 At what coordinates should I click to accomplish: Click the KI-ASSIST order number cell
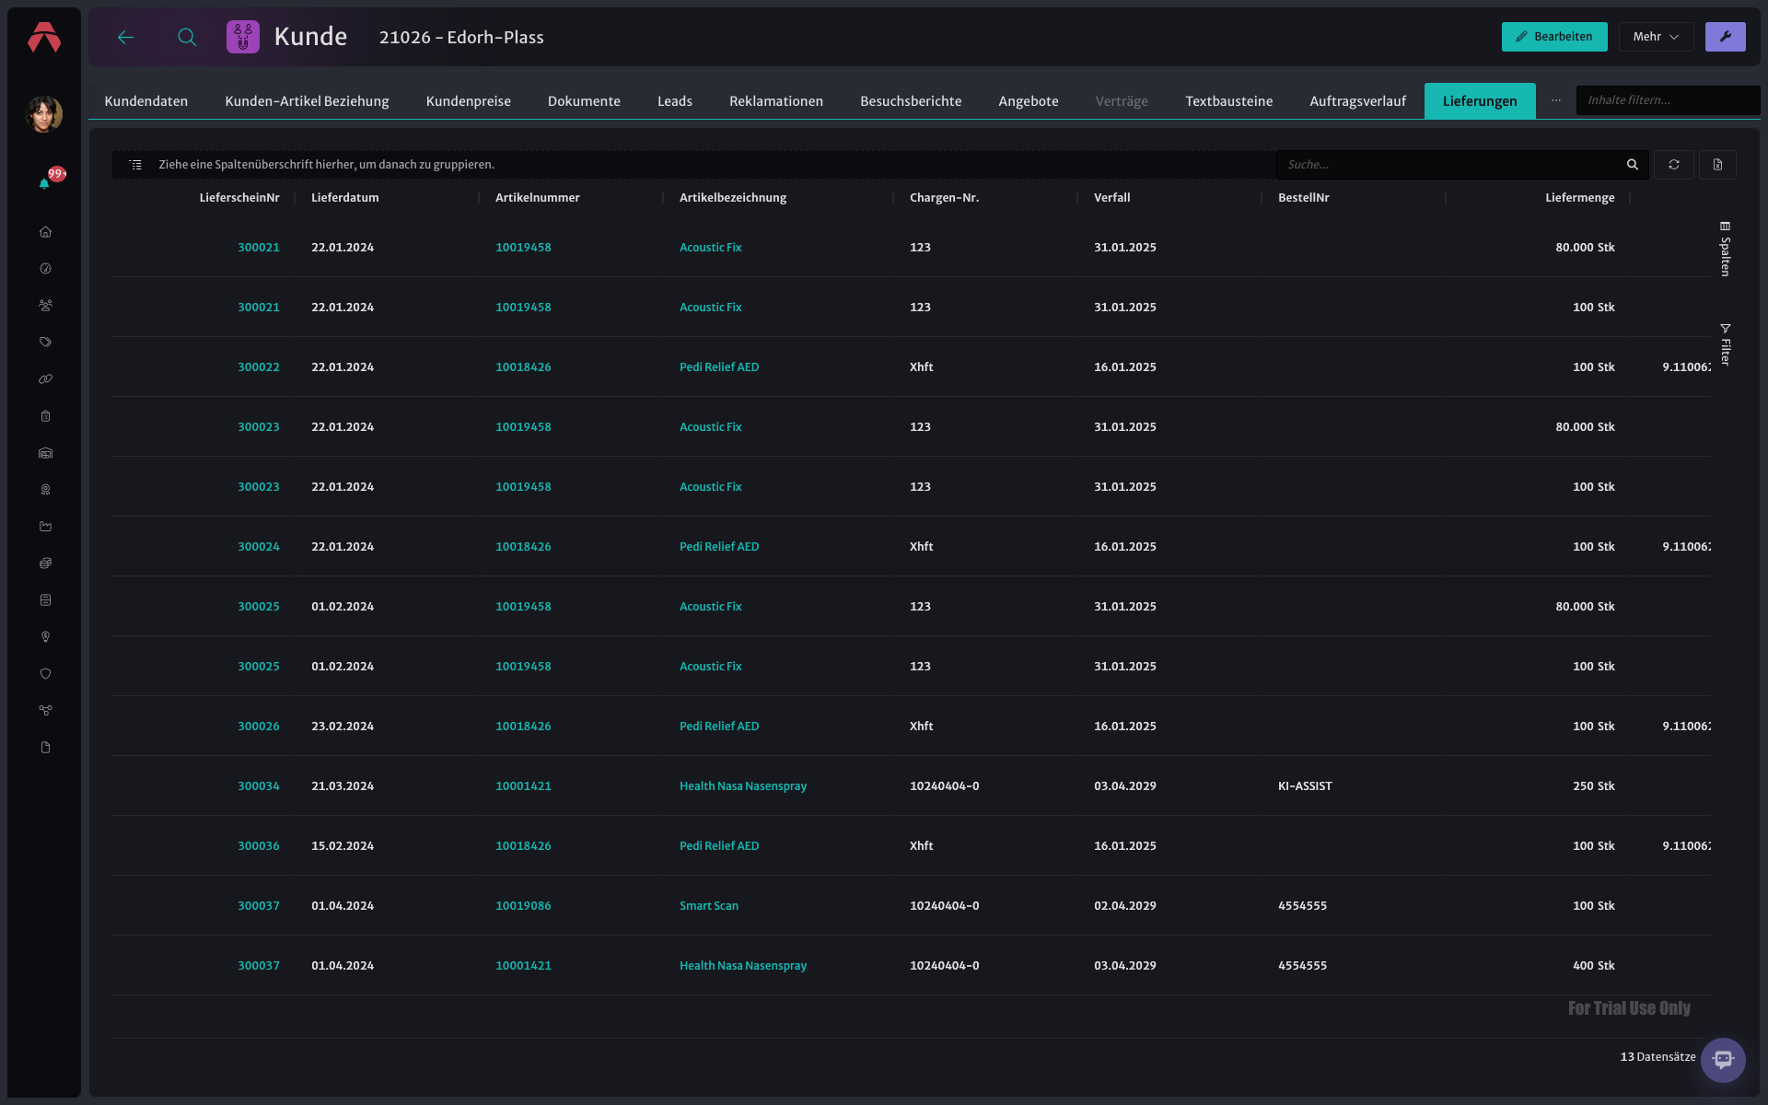tap(1305, 786)
